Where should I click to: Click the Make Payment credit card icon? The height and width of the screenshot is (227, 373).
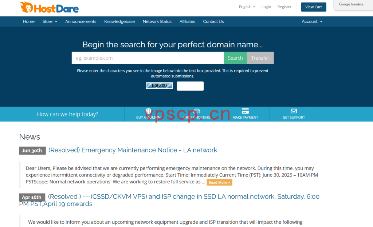(245, 111)
